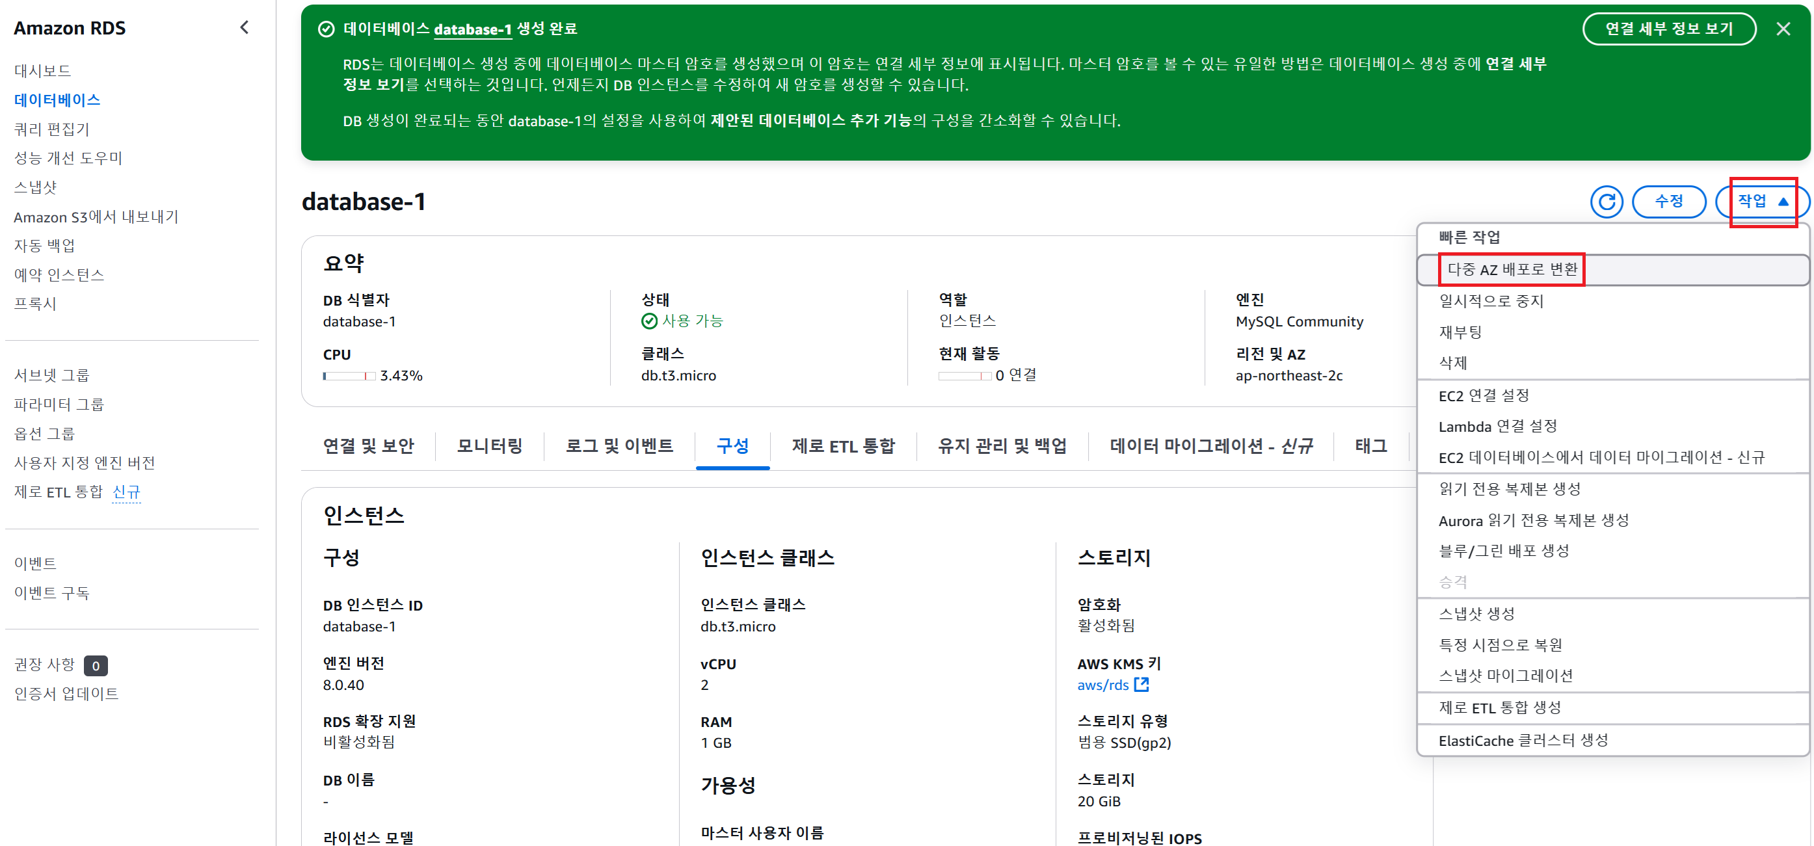Image resolution: width=1814 pixels, height=846 pixels.
Task: Click the 권장 사항 count badge
Action: pyautogui.click(x=96, y=665)
